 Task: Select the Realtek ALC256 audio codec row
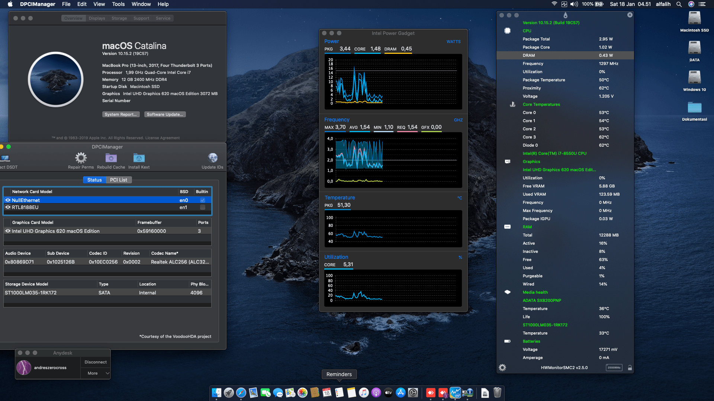[x=107, y=262]
